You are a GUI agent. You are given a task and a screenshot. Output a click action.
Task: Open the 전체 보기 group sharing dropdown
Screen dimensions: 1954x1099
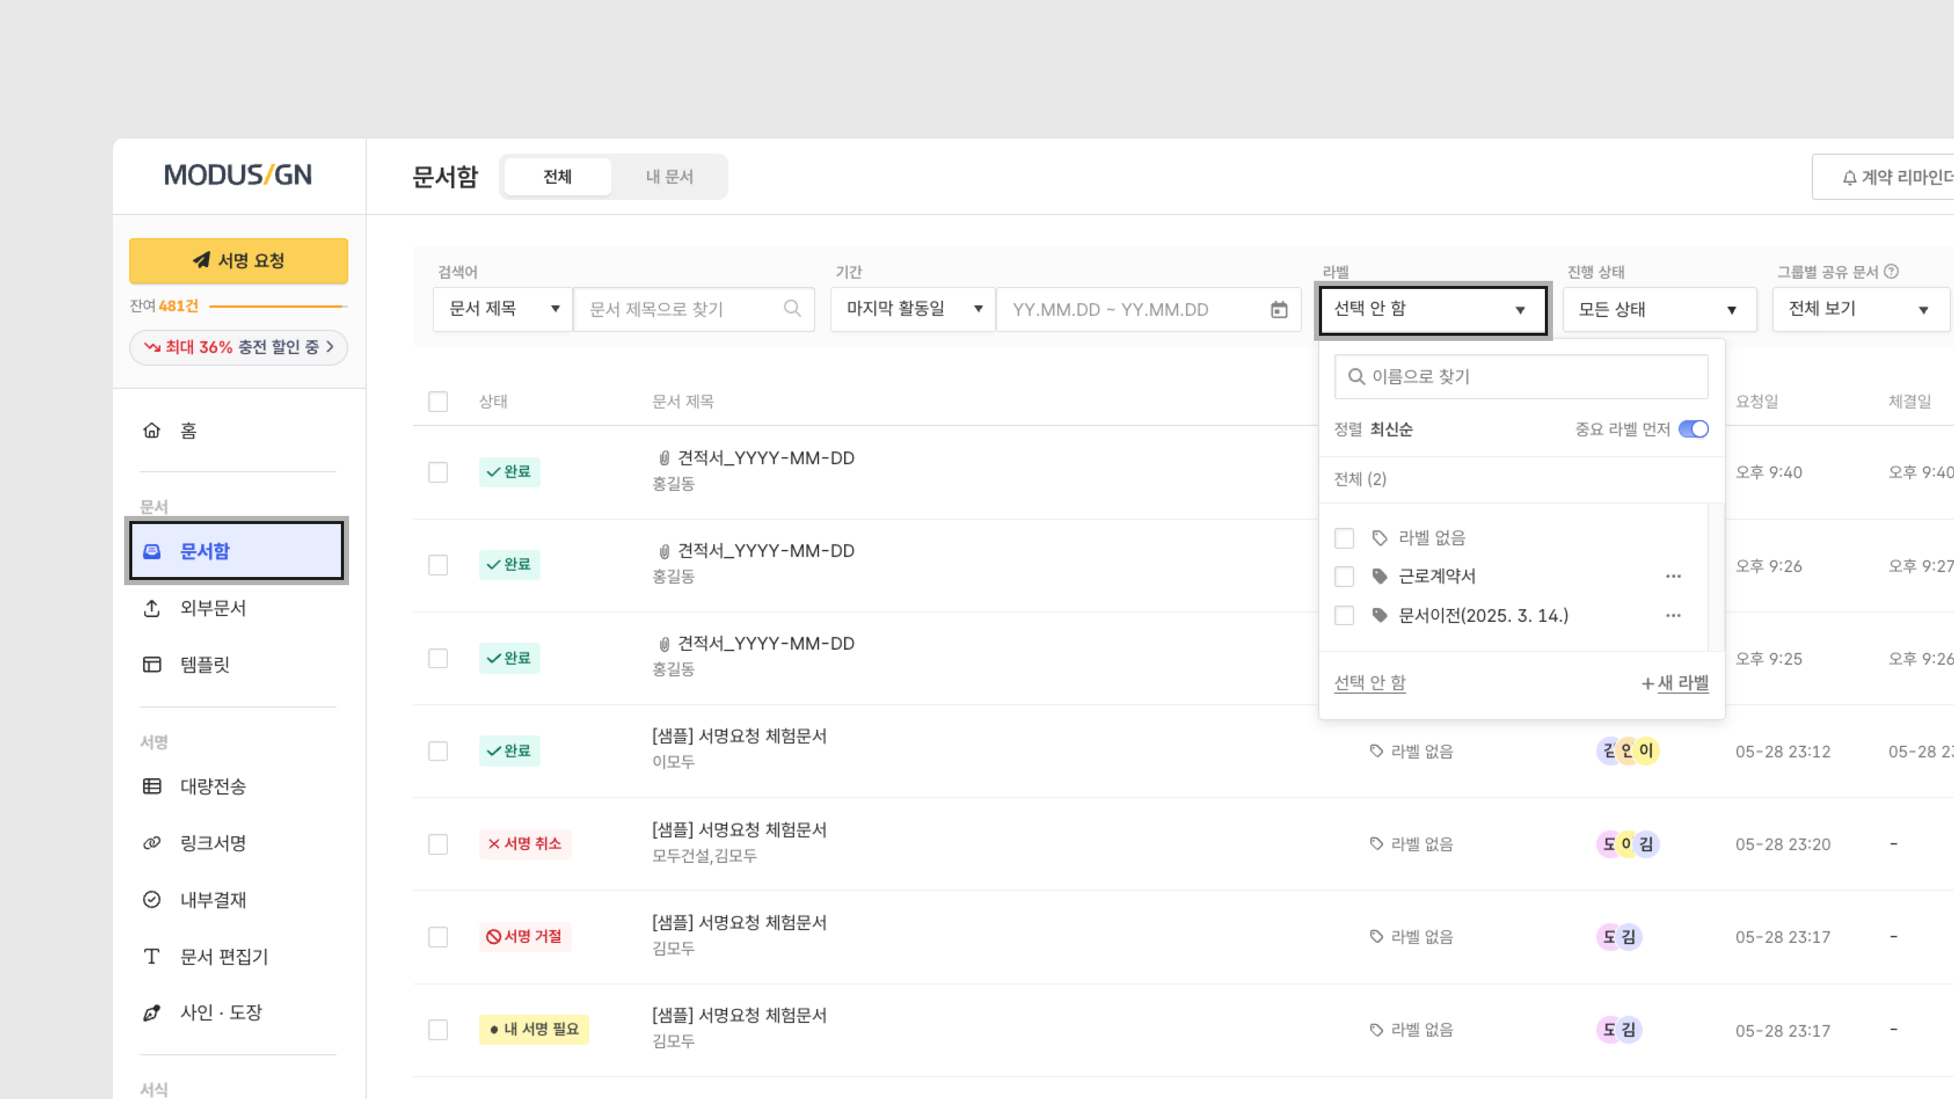(x=1859, y=309)
